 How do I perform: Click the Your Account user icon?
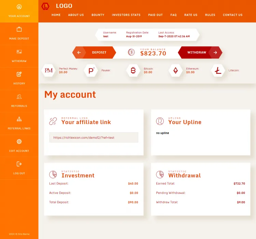[19, 7]
